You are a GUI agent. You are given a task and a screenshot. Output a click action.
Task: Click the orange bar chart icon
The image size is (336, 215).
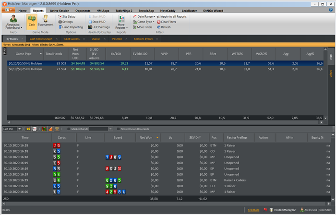[x=50, y=129]
